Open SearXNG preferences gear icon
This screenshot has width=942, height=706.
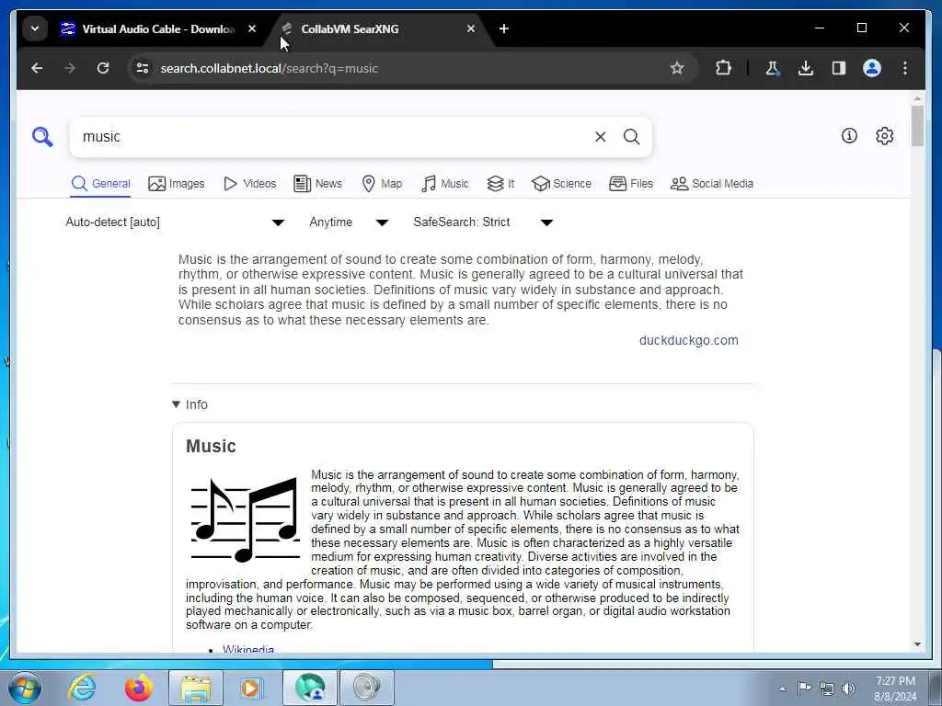pyautogui.click(x=884, y=136)
